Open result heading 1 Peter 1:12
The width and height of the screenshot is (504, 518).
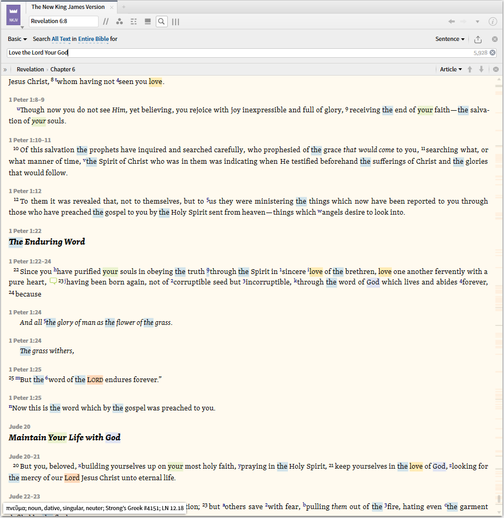25,191
